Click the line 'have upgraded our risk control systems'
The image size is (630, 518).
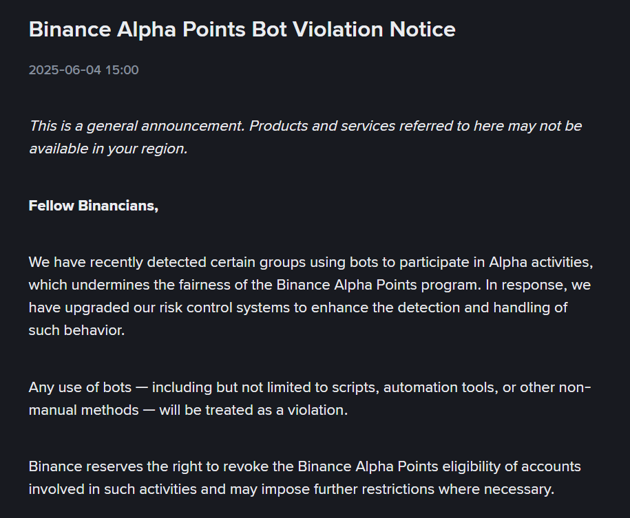click(297, 307)
